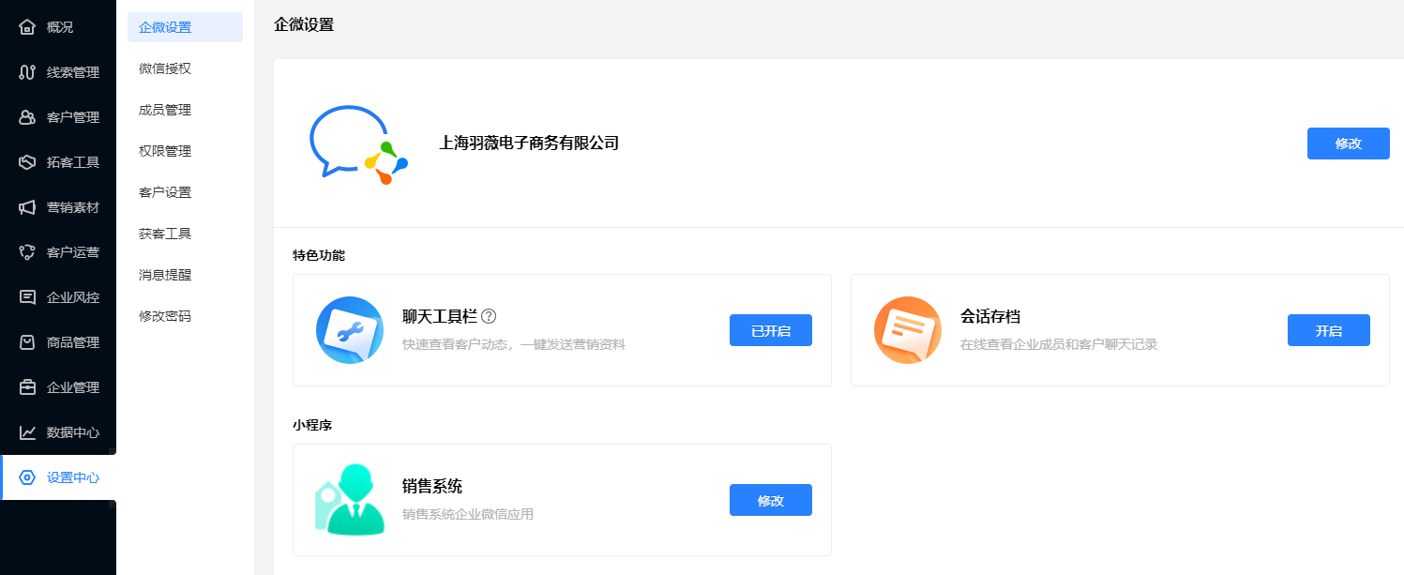Click the 特色功能 section heading
Image resolution: width=1404 pixels, height=575 pixels.
(319, 255)
